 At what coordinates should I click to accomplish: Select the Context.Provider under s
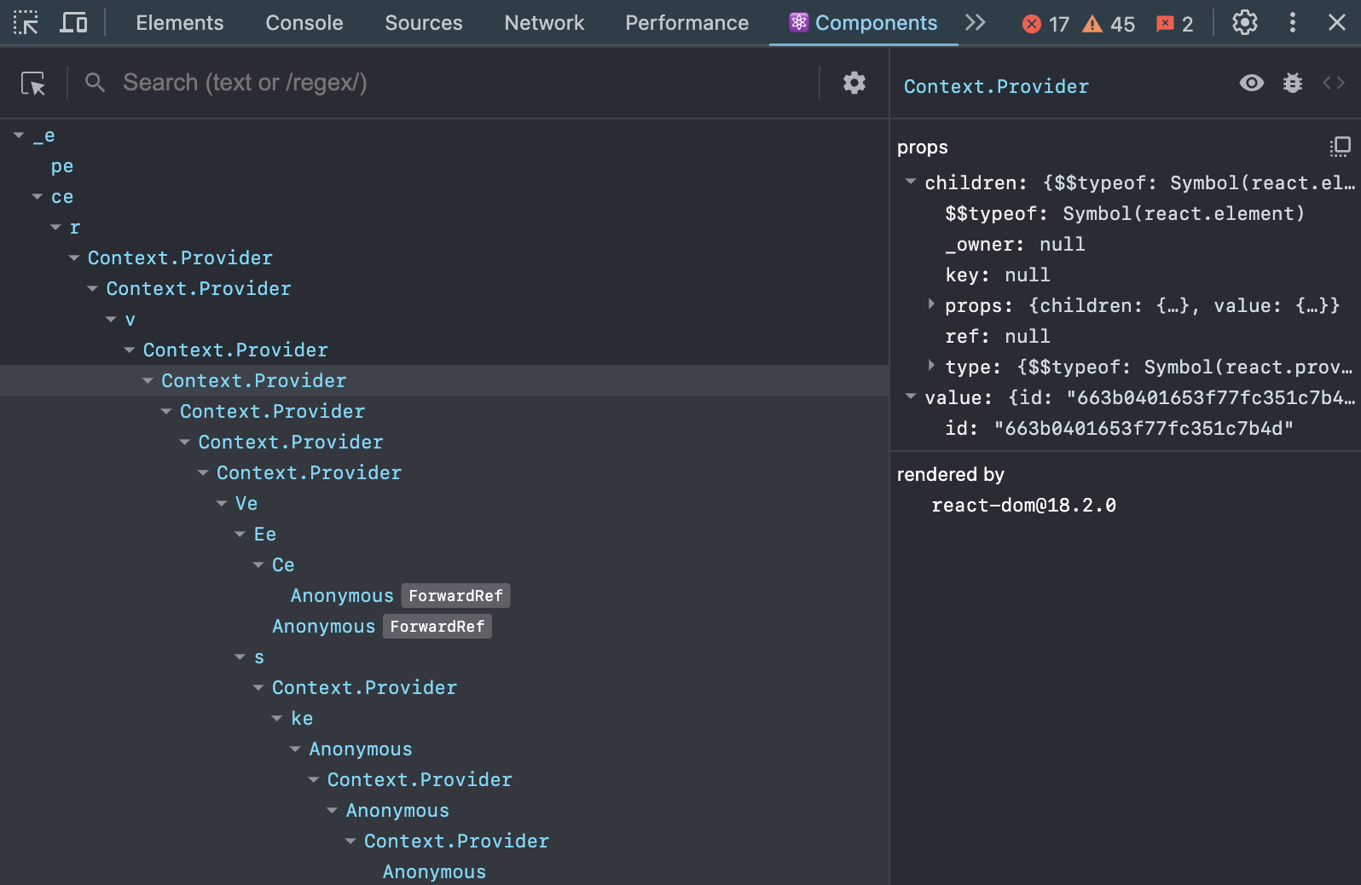point(364,687)
